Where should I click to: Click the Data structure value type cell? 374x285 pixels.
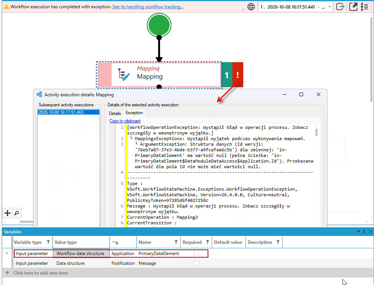coord(81,263)
